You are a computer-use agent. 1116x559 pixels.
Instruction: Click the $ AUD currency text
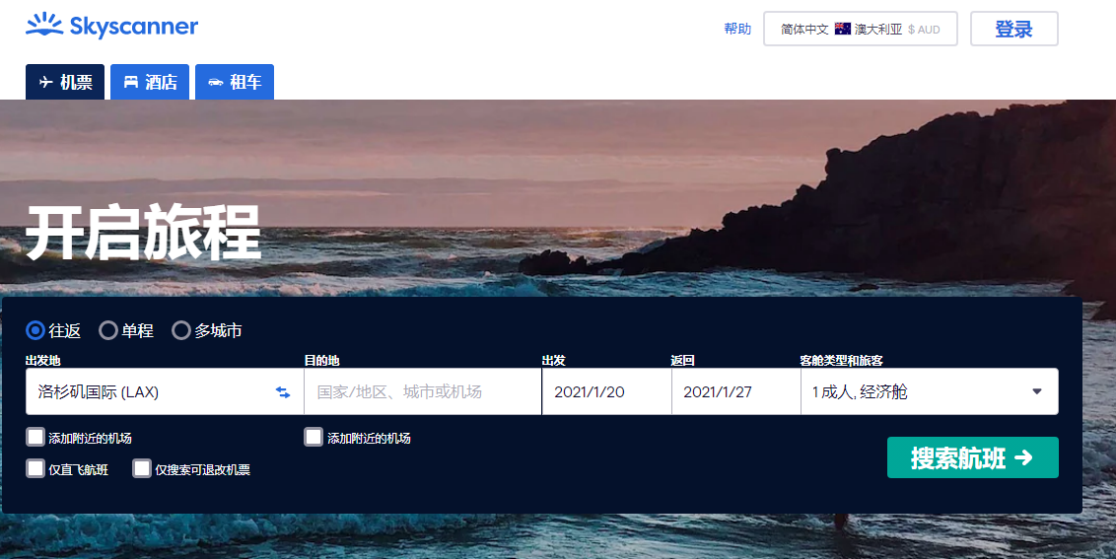[924, 30]
